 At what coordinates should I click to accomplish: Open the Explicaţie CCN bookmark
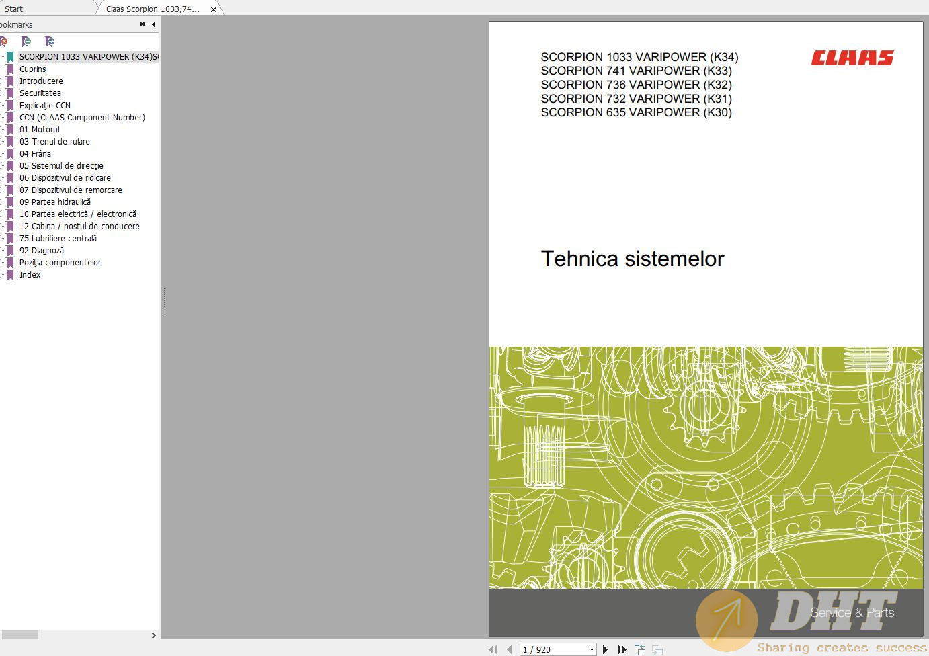tap(44, 106)
